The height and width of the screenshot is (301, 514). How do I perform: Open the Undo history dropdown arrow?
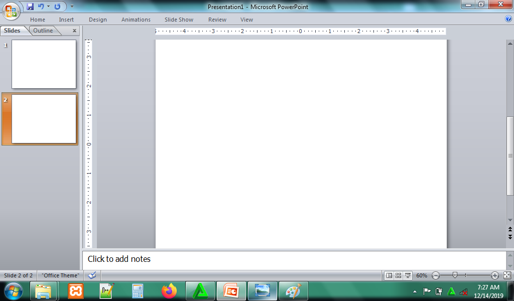click(48, 6)
